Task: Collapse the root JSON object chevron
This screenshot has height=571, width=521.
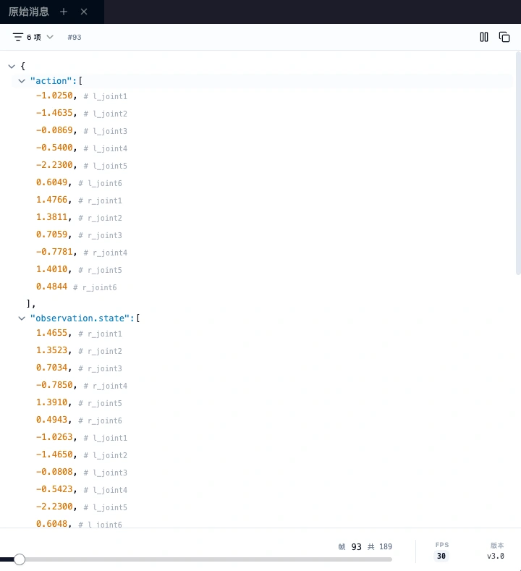Action: pos(12,66)
